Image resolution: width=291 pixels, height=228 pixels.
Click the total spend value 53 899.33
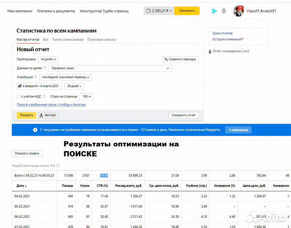(135, 175)
